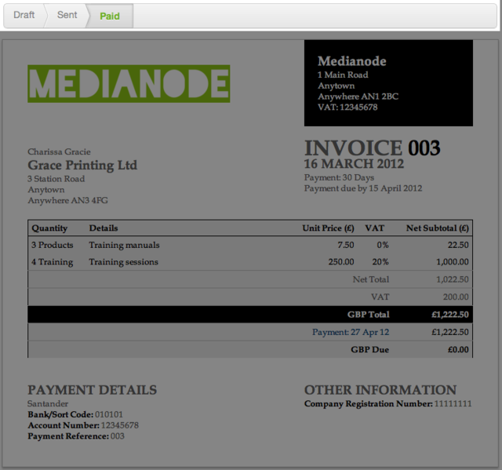The image size is (502, 470).
Task: Select the Draft status step
Action: point(24,15)
